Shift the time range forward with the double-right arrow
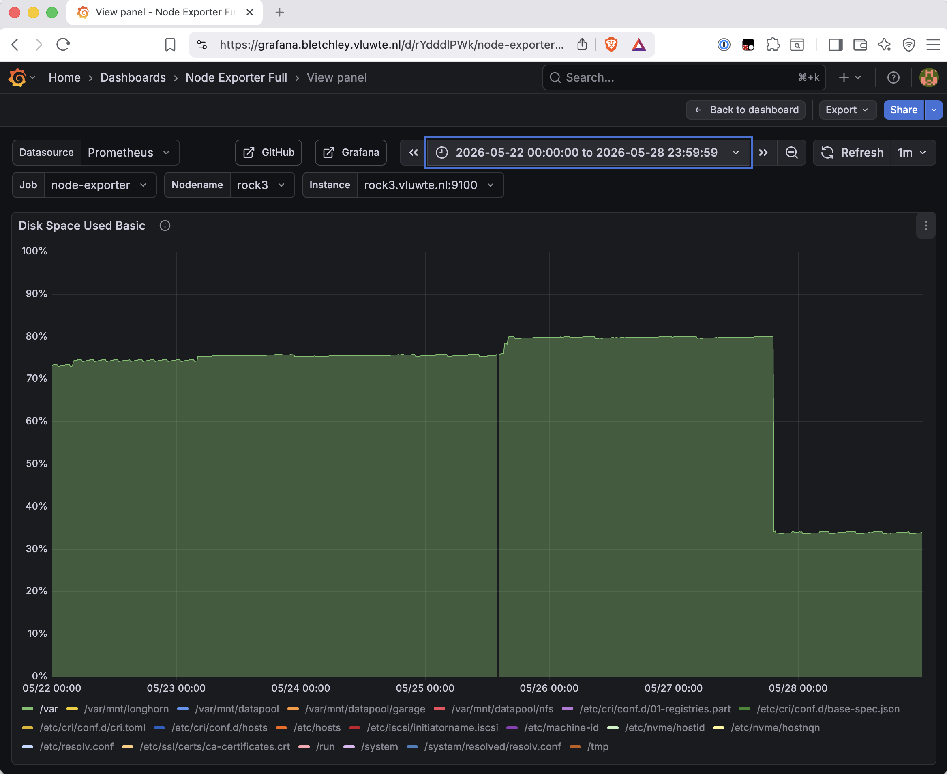This screenshot has width=947, height=774. coord(763,153)
